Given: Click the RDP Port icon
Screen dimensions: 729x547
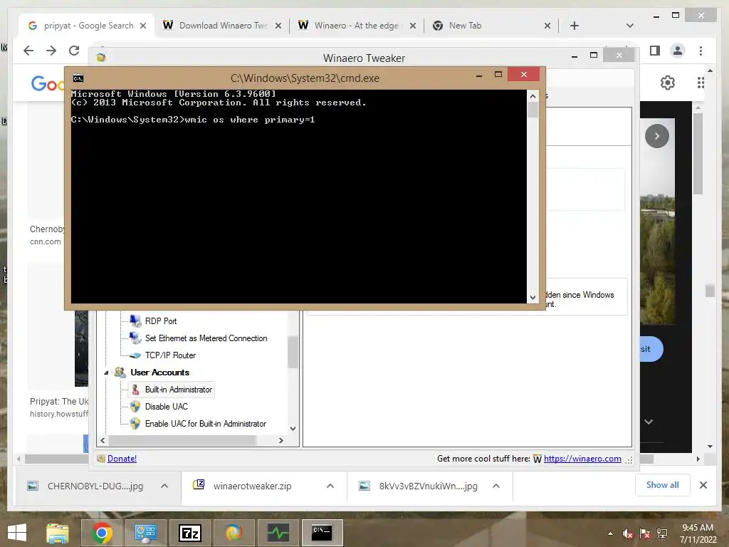Looking at the screenshot, I should [x=135, y=321].
